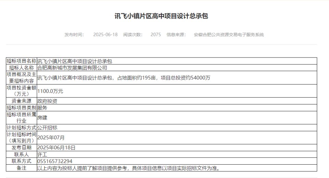The image size is (329, 178).
Task: Click the page title 讯飞小镇片区高中项目设计总承包
Action: (x=161, y=16)
